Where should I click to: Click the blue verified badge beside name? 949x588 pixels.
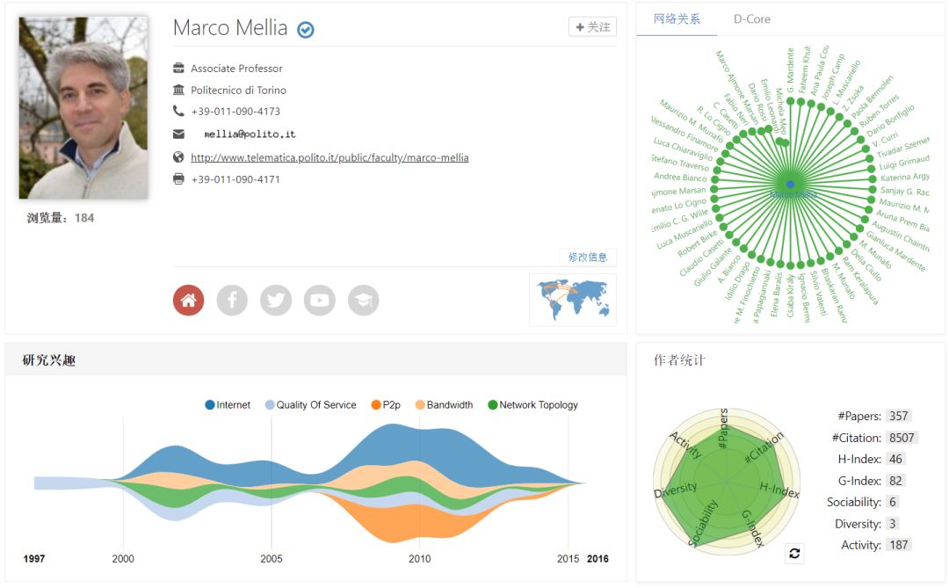pos(306,30)
